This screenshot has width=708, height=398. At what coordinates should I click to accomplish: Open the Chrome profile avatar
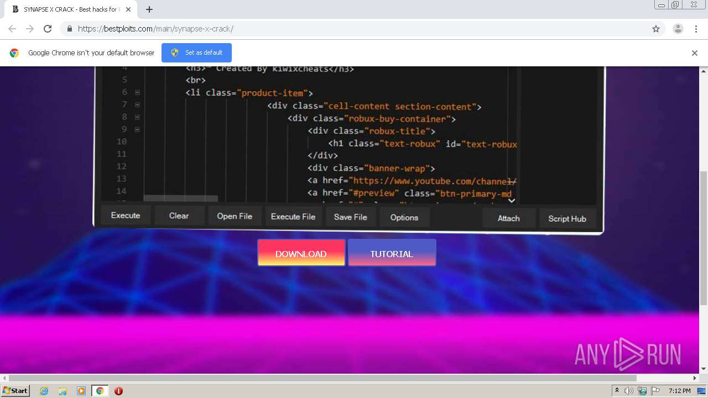[x=678, y=29]
